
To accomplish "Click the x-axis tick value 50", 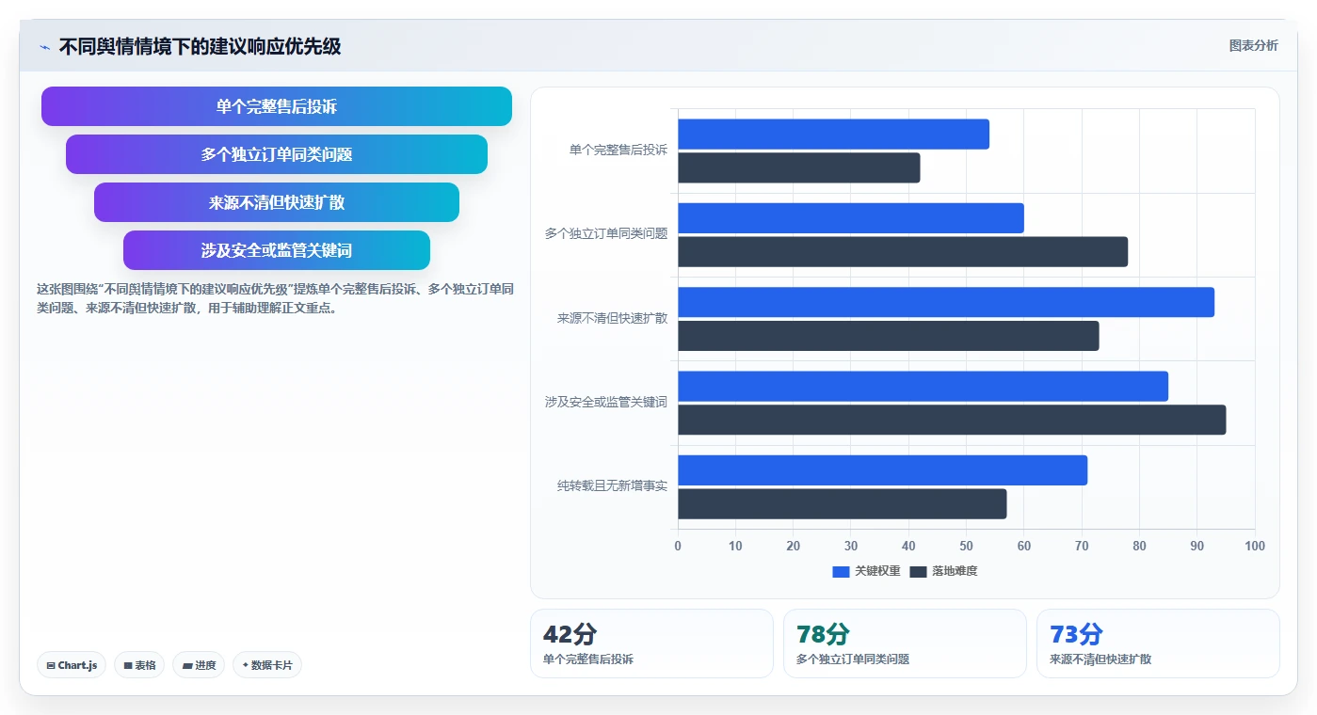I will tap(966, 546).
